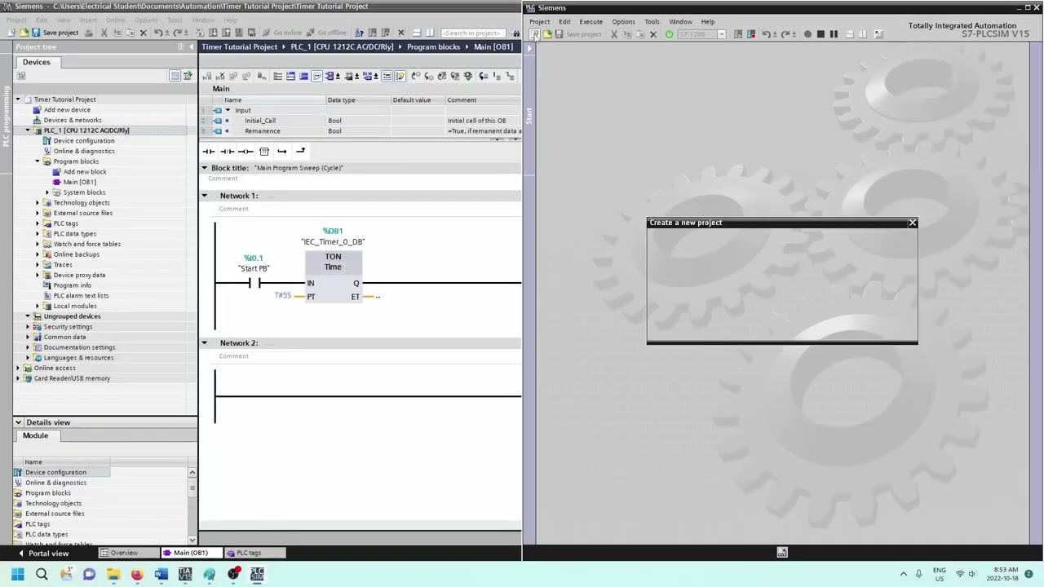Click the Details view vertical scrollbar down arrow
This screenshot has height=587, width=1044.
point(192,540)
